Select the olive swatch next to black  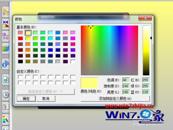click(x=28, y=61)
